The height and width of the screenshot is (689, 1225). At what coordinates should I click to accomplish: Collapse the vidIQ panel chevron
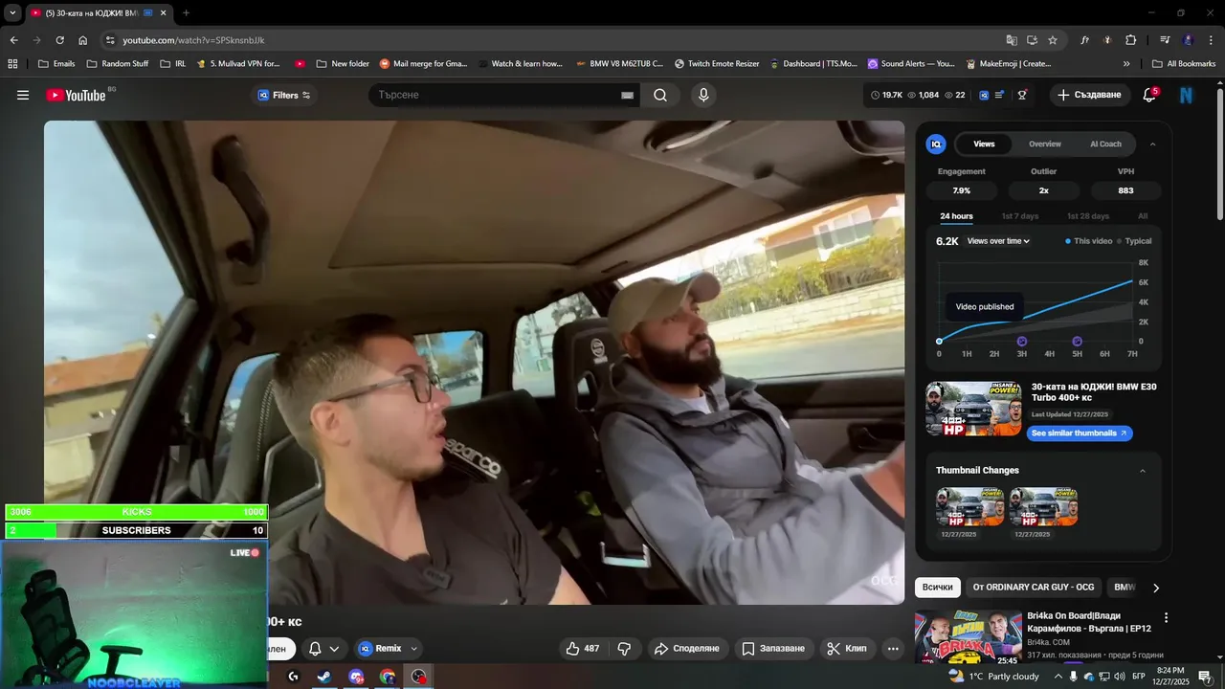(1152, 144)
